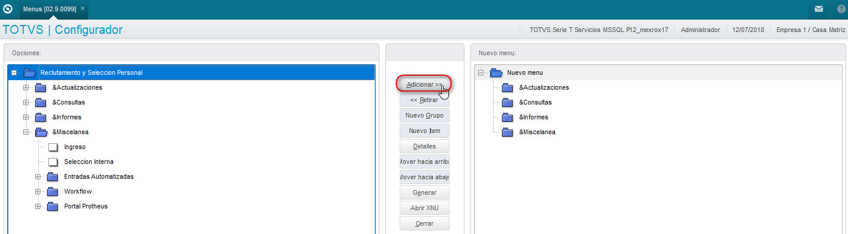
Task: Expand the Workflow node
Action: pyautogui.click(x=37, y=192)
